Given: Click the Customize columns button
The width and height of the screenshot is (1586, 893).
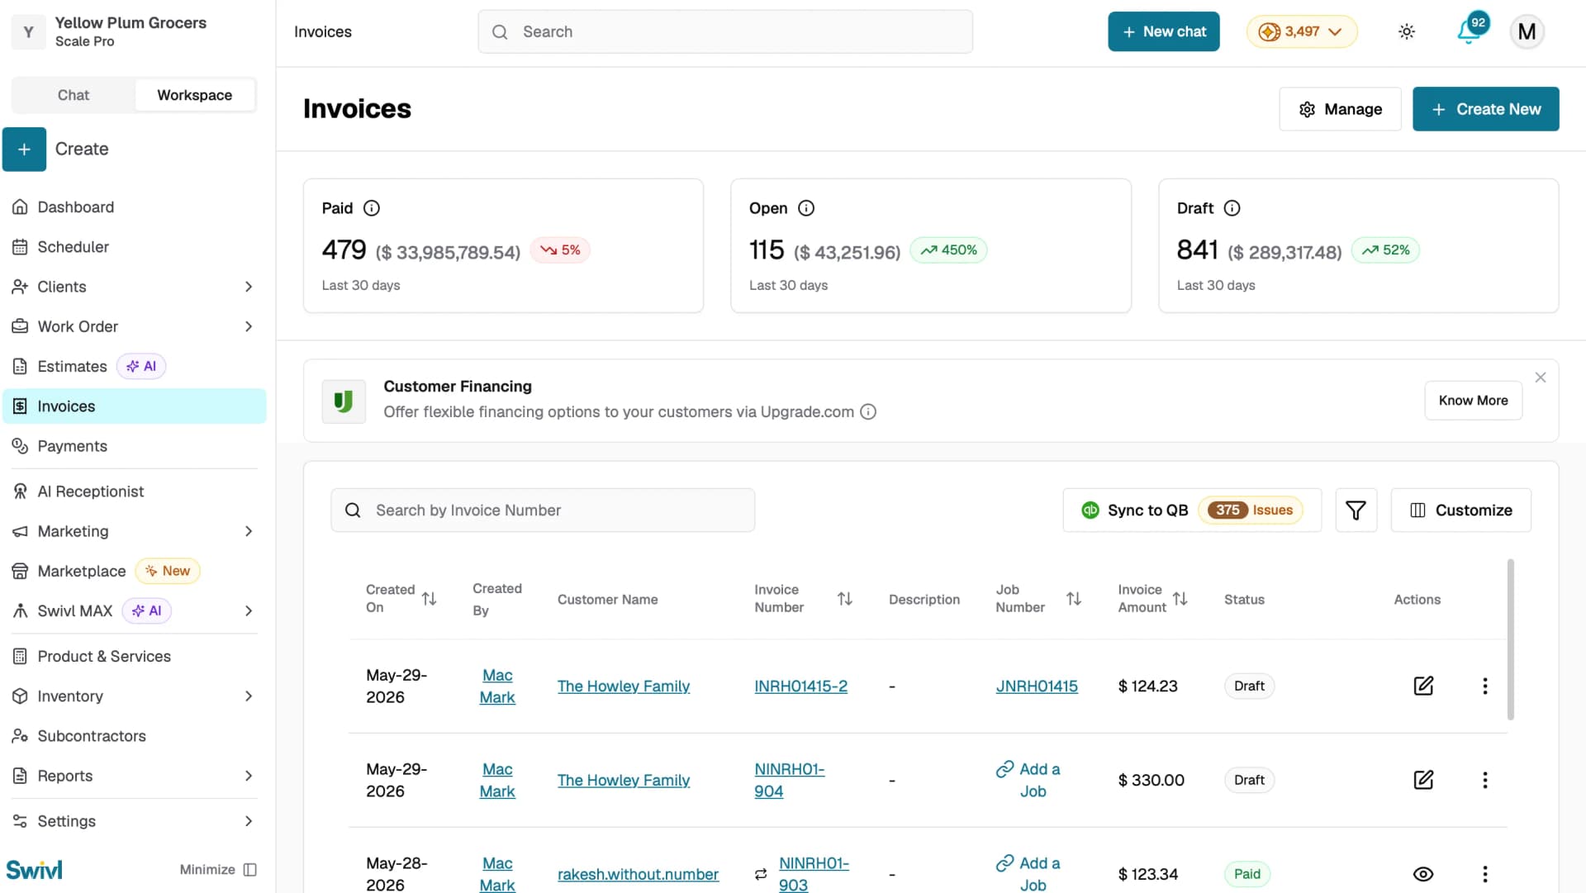Looking at the screenshot, I should tap(1460, 511).
